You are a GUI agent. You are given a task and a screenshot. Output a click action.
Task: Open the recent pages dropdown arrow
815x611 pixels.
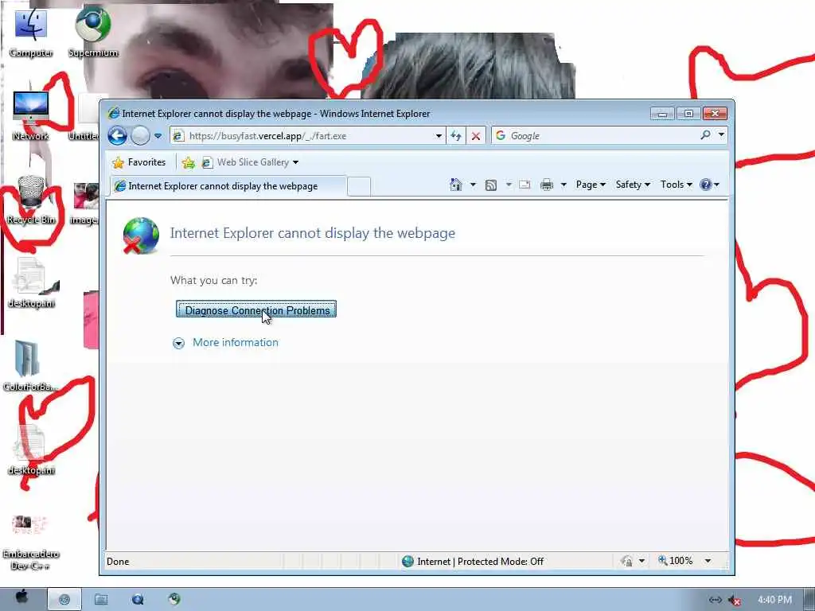click(x=158, y=136)
